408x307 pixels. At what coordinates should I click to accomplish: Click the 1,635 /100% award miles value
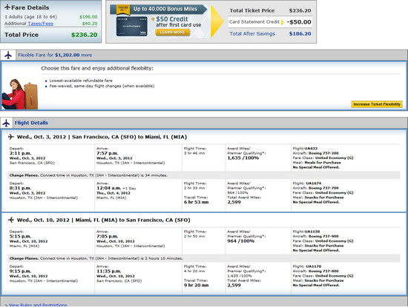(x=243, y=158)
